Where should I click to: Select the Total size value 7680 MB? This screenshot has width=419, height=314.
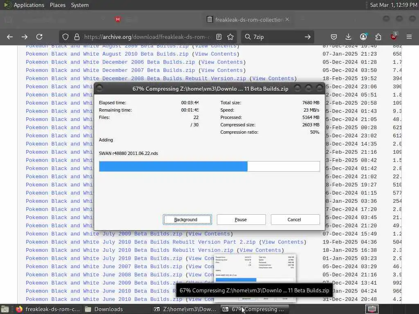point(311,103)
